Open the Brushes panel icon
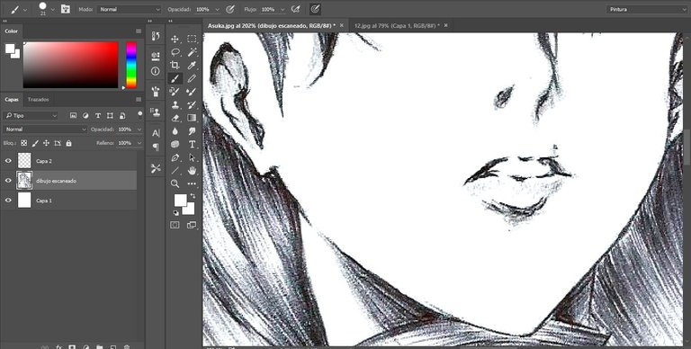The height and width of the screenshot is (349, 691). [156, 91]
